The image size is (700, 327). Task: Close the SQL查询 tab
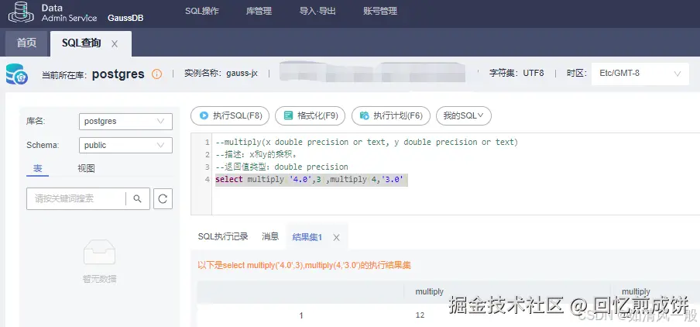[x=115, y=43]
